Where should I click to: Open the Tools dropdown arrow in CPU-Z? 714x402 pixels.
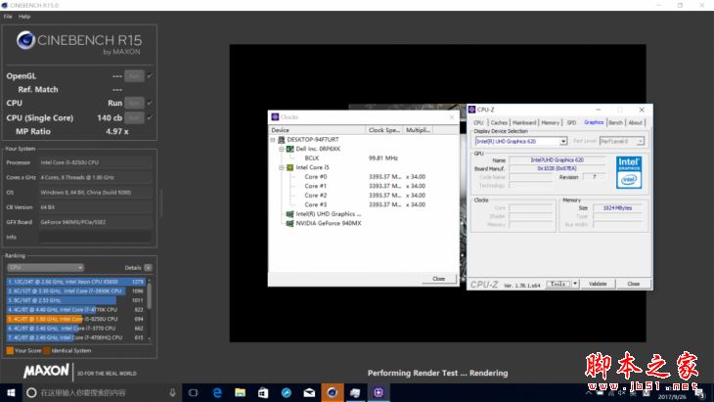575,284
